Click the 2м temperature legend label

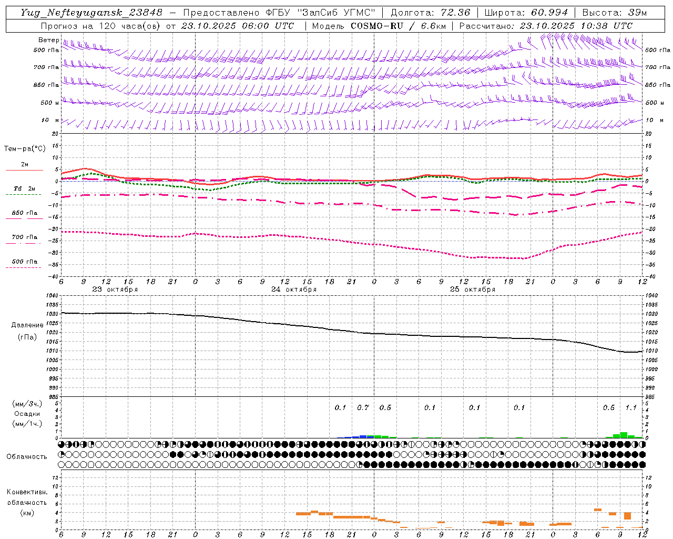25,165
